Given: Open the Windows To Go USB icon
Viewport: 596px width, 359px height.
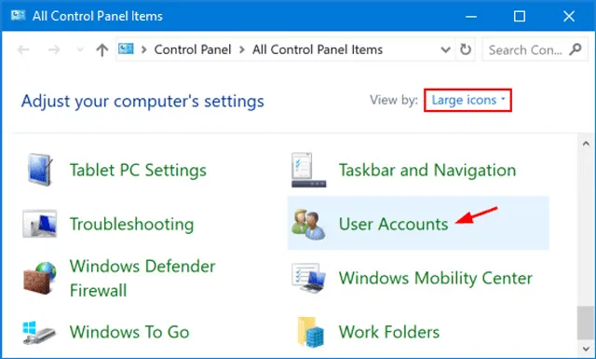Looking at the screenshot, I should (x=39, y=332).
